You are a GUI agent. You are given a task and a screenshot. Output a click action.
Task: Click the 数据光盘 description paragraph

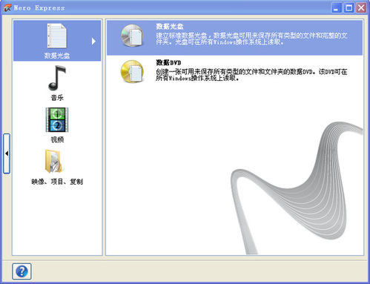251,39
